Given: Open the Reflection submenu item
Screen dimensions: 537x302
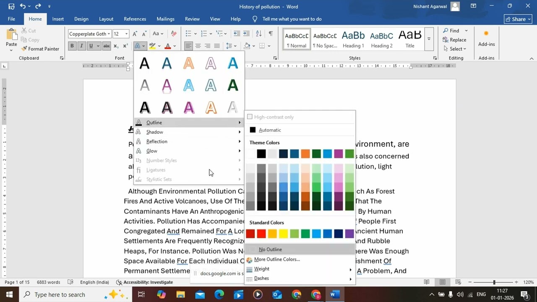Looking at the screenshot, I should click(189, 141).
